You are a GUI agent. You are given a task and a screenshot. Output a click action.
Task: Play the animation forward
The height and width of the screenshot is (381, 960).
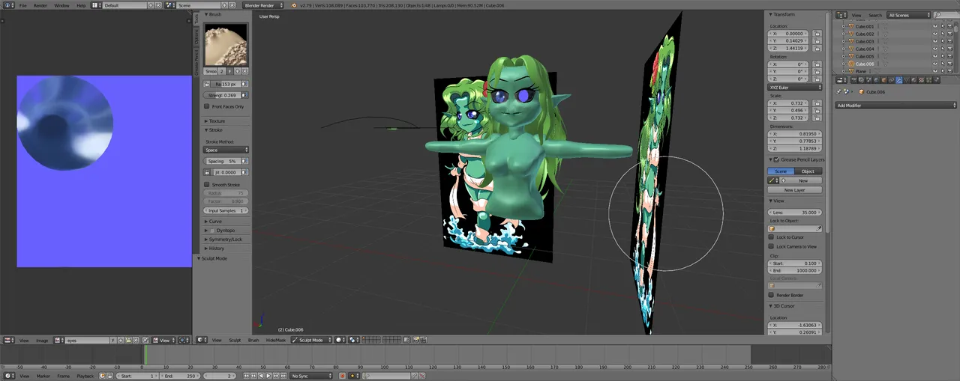click(268, 376)
